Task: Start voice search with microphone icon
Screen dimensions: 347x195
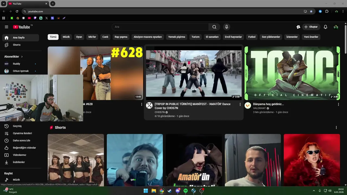Action: click(227, 27)
